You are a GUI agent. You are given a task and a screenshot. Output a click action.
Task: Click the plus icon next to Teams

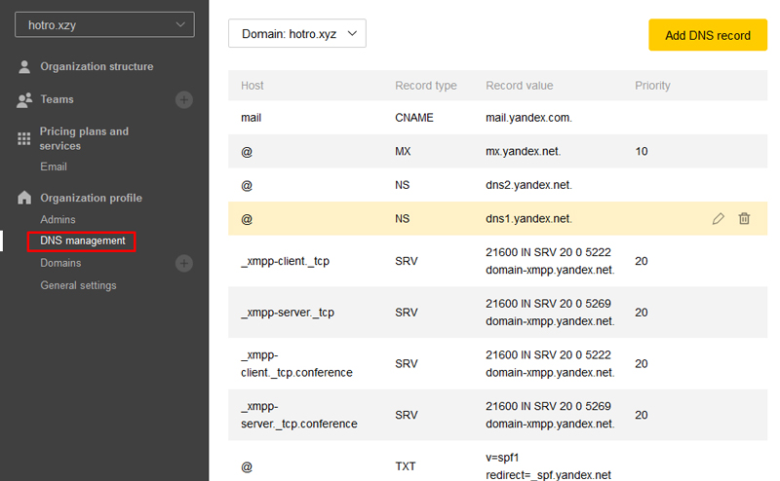point(184,99)
